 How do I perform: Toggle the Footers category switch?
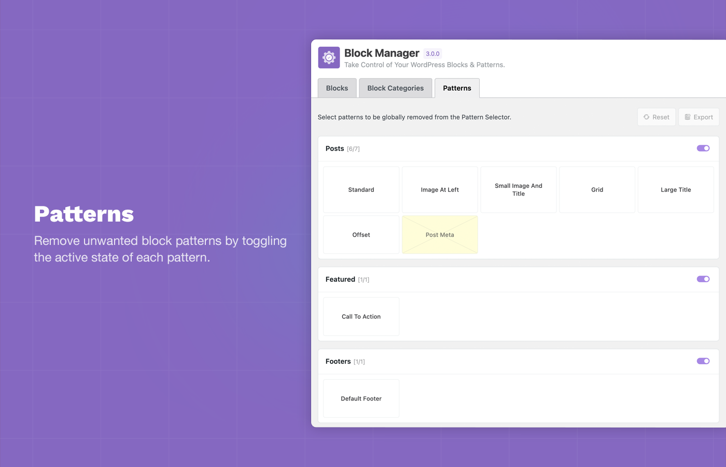pyautogui.click(x=703, y=361)
